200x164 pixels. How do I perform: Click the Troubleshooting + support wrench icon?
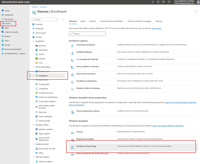pyautogui.click(x=3, y=53)
